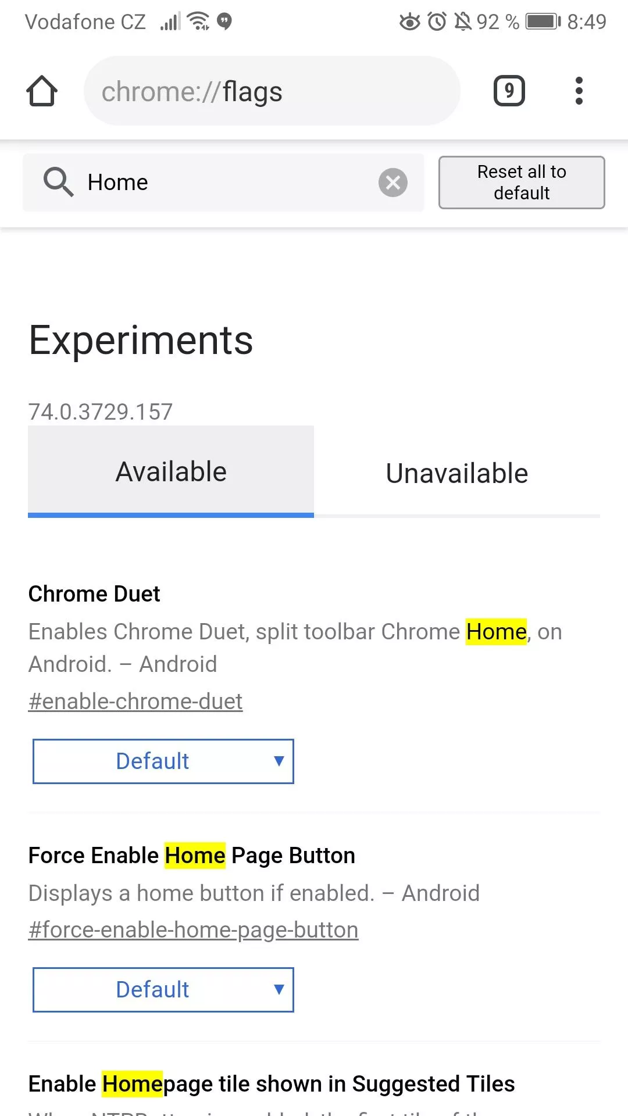Open Chrome's three-dot overflow menu
This screenshot has height=1116, width=628.
tap(579, 91)
